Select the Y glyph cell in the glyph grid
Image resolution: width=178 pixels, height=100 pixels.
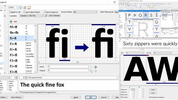(157, 29)
